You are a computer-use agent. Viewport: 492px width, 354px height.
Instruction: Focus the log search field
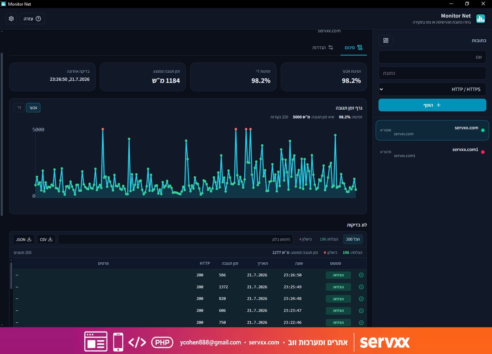(x=175, y=239)
